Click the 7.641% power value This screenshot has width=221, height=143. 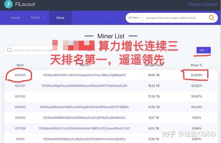click(x=196, y=118)
